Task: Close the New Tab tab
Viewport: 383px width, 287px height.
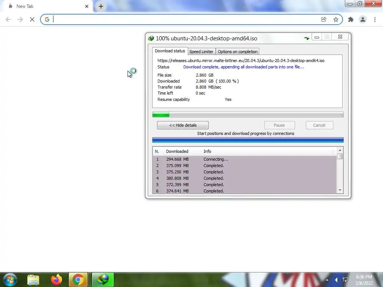Action: [x=87, y=6]
